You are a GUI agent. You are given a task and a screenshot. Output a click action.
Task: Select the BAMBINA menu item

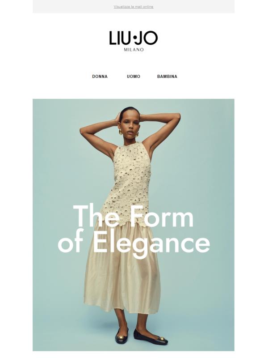pyautogui.click(x=167, y=77)
